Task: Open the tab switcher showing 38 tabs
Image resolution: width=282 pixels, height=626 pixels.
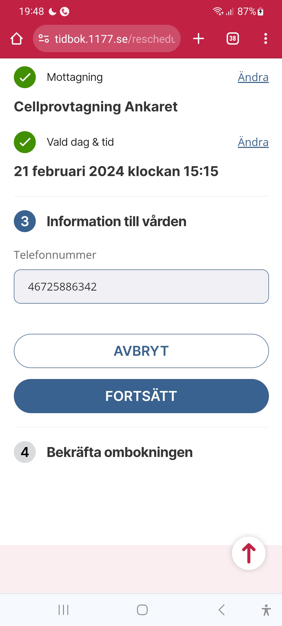Action: (232, 39)
